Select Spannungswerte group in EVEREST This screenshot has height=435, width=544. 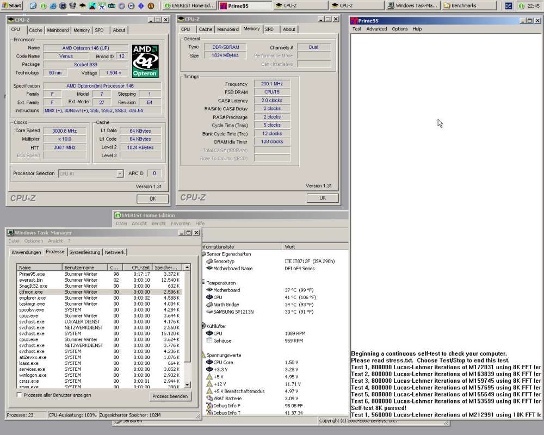pyautogui.click(x=224, y=355)
